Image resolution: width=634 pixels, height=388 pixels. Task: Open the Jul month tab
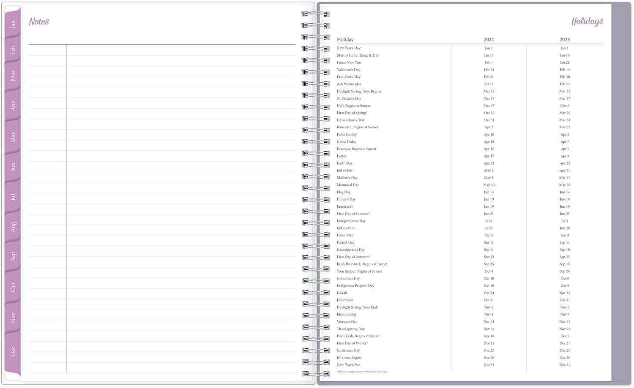tap(13, 197)
